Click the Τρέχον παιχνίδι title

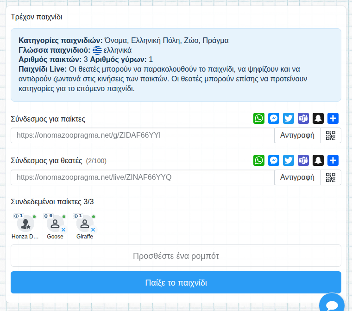click(37, 17)
